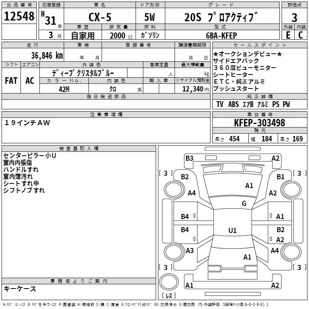
Task: Click the spare tire レス label
Action: tap(169, 295)
